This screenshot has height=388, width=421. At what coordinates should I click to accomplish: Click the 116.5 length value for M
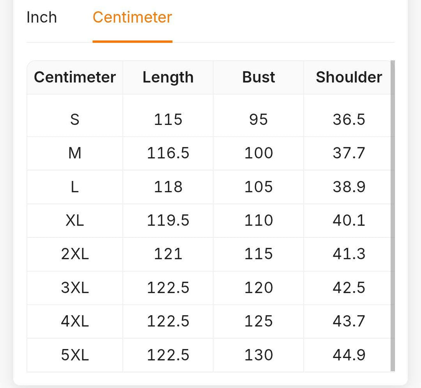(168, 153)
